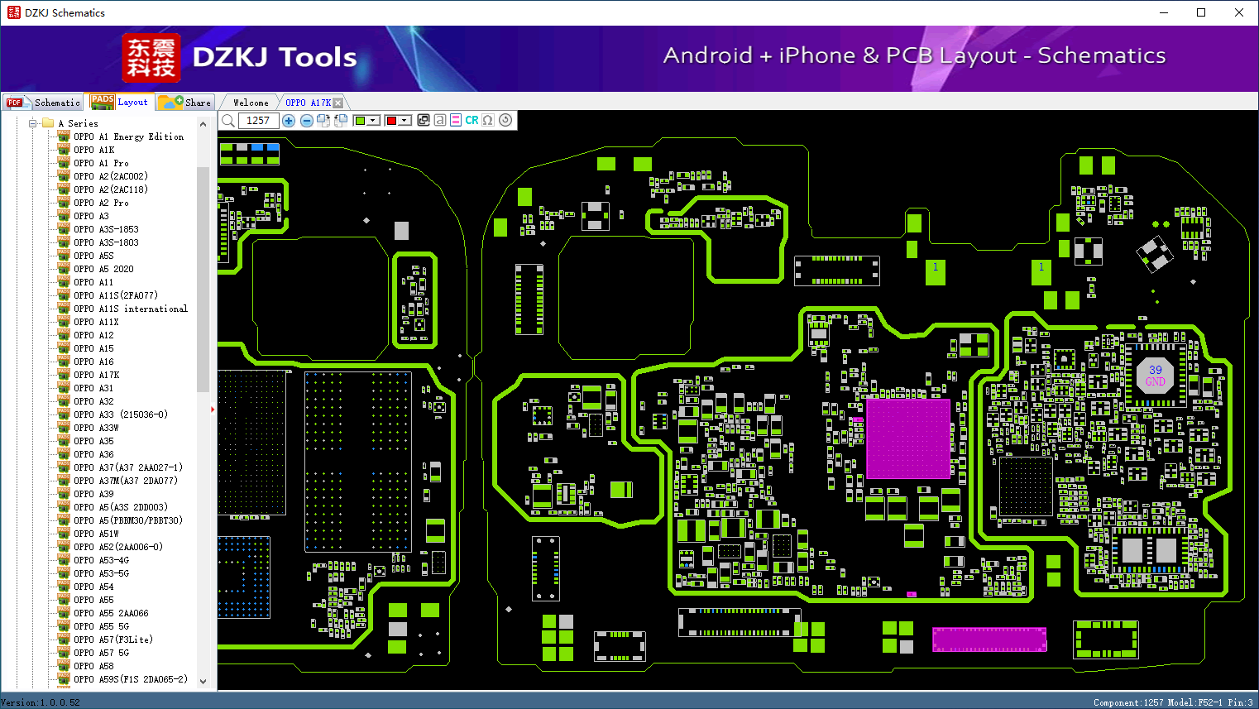1259x709 pixels.
Task: Click the component search number field
Action: [x=259, y=121]
